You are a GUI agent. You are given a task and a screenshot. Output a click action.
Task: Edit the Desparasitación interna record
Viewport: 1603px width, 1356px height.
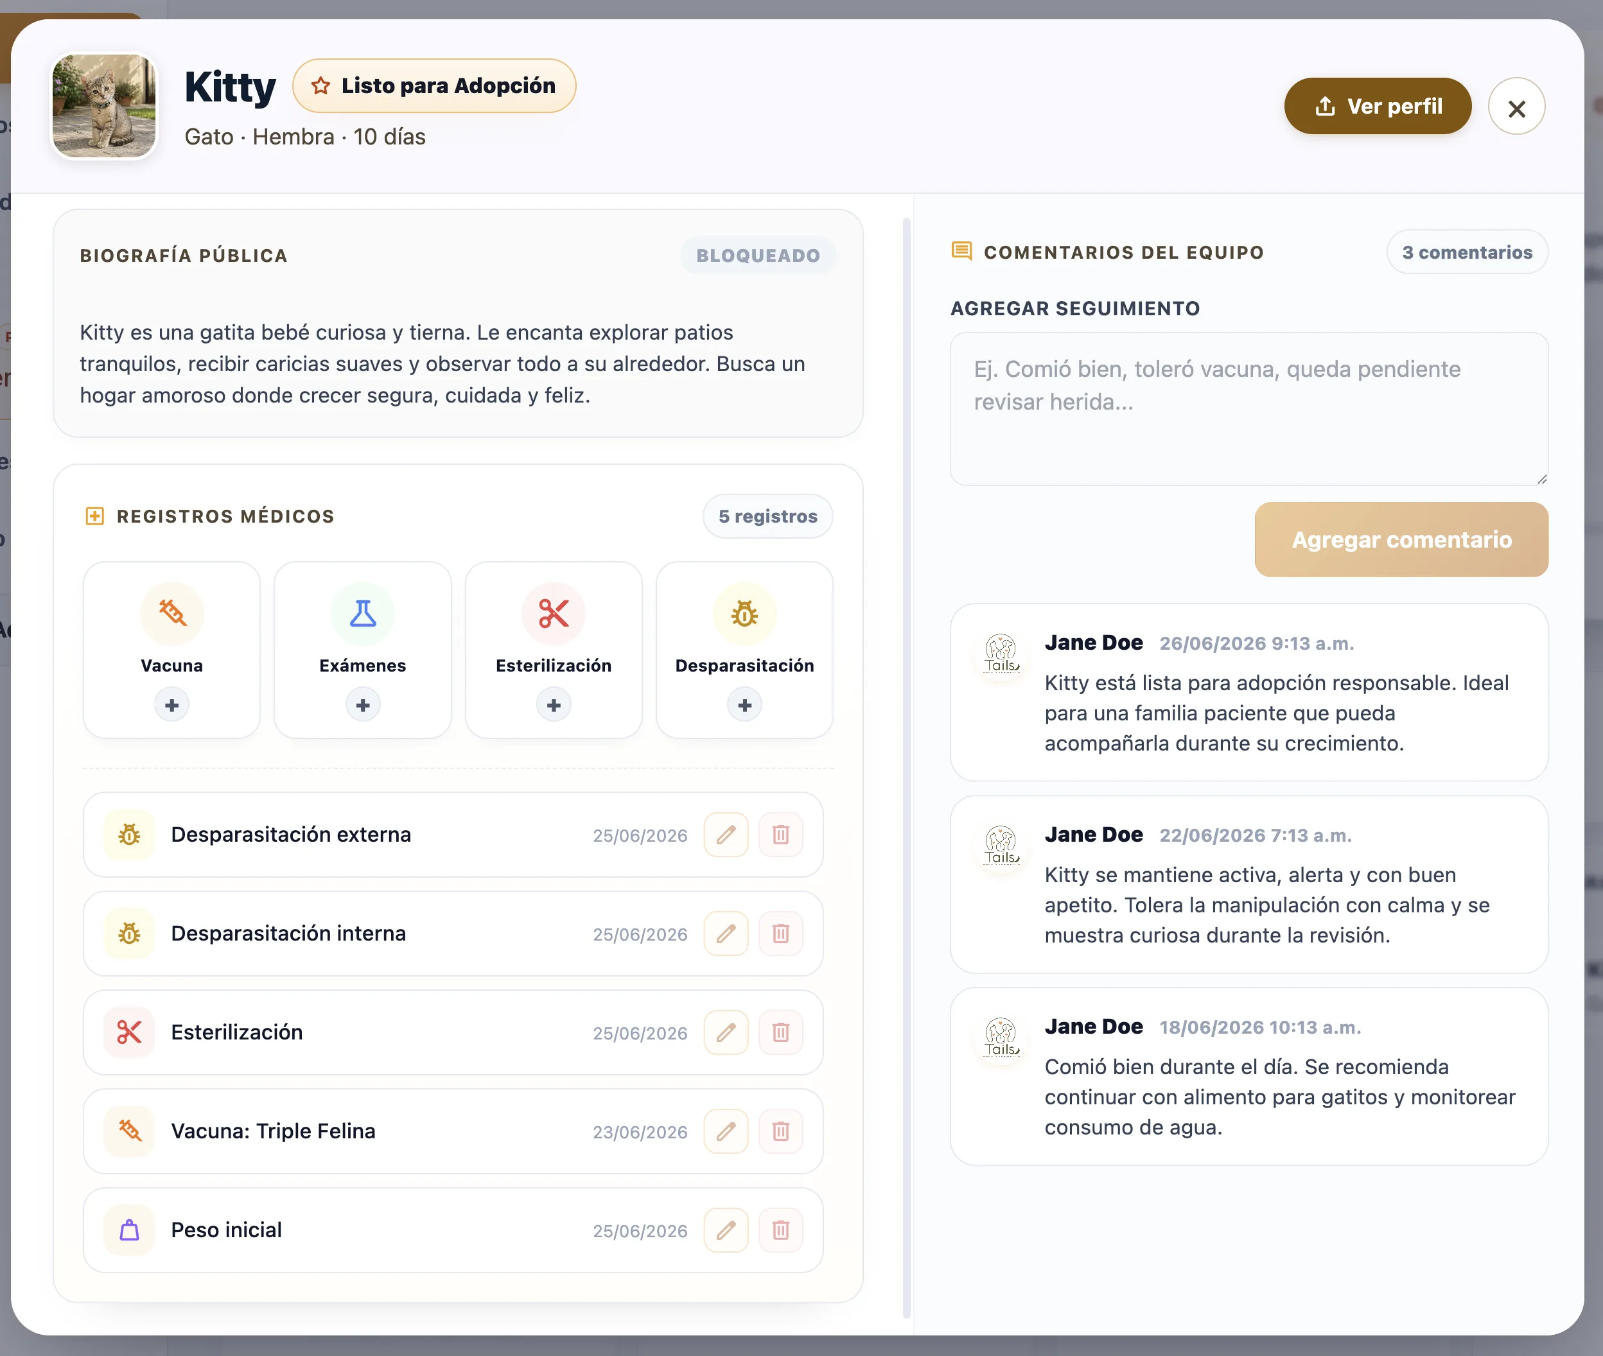[x=726, y=934]
